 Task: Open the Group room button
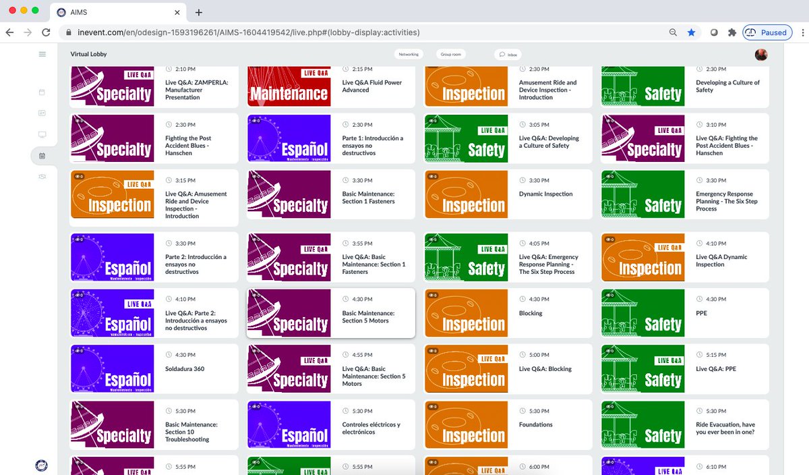(450, 55)
